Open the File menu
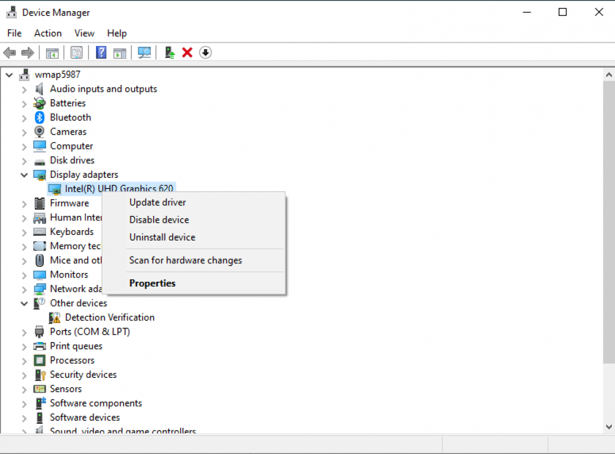 point(15,33)
